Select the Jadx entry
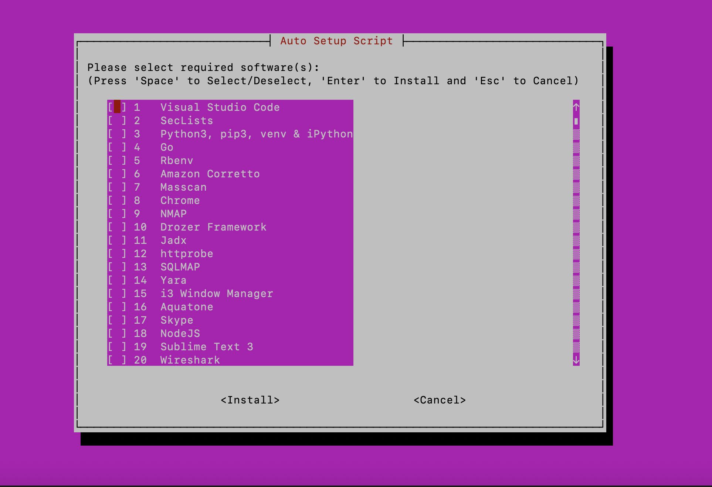 click(x=230, y=240)
